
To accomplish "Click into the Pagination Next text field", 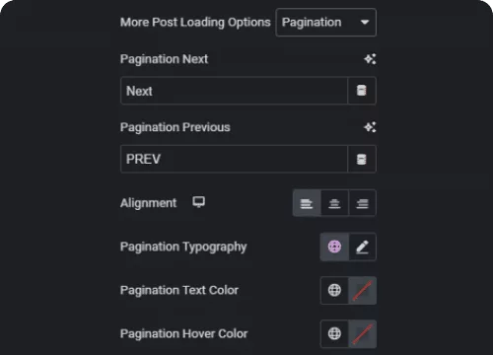I will point(234,91).
